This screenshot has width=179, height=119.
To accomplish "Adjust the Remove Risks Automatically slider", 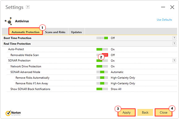I will (x=102, y=78).
